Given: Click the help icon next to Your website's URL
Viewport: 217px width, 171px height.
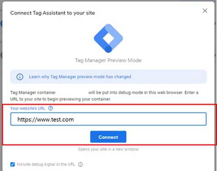Looking at the screenshot, I should [x=51, y=108].
